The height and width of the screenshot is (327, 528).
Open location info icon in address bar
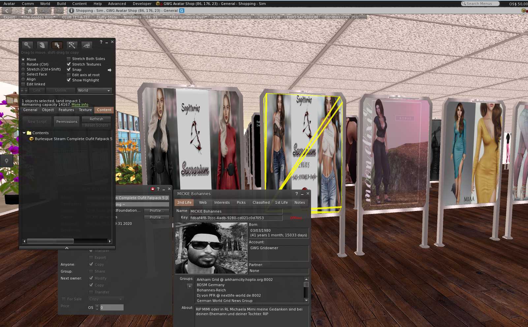click(71, 11)
